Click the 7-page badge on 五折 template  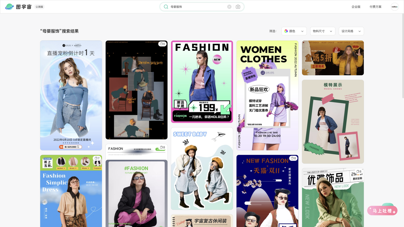point(97,158)
